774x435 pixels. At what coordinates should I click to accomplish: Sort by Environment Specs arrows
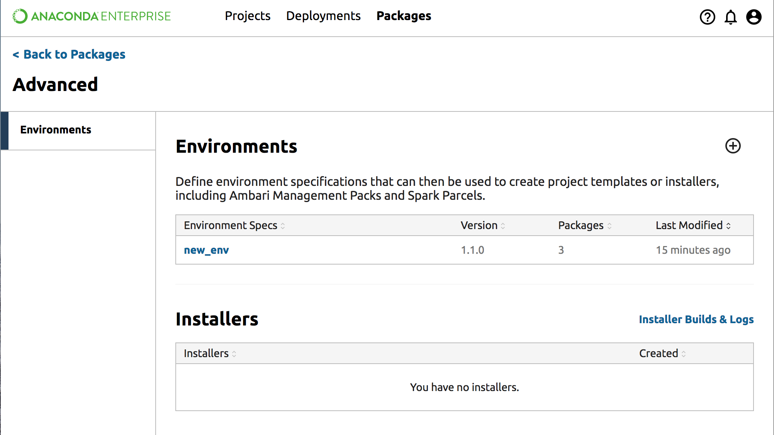tap(283, 226)
